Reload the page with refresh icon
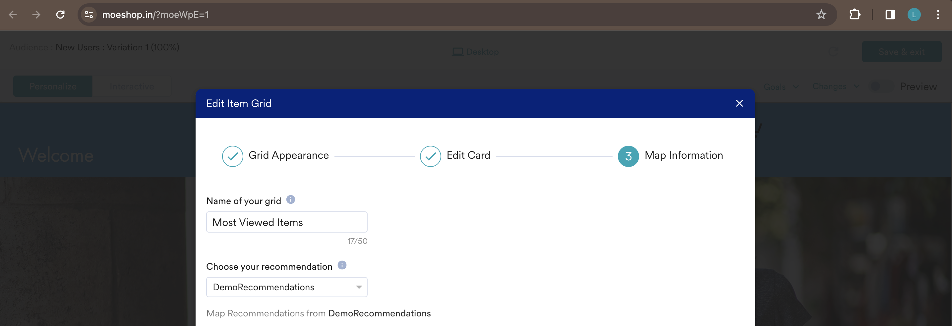The height and width of the screenshot is (326, 952). tap(60, 15)
